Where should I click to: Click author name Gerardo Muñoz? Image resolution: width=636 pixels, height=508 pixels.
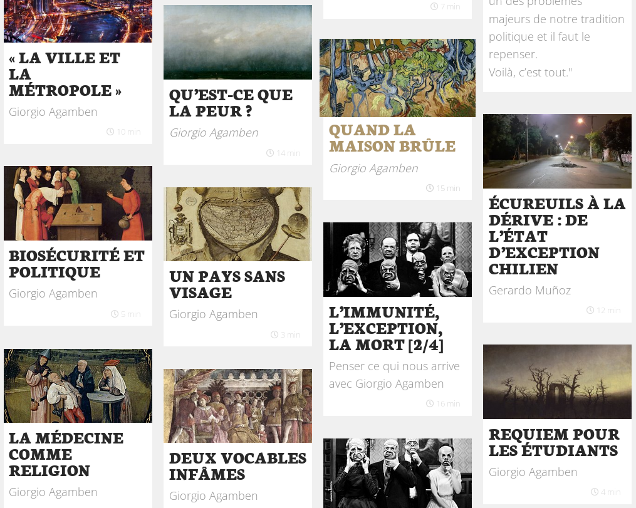coord(529,290)
